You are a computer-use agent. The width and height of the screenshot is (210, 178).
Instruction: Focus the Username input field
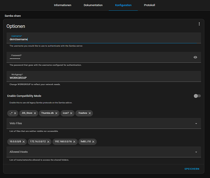click(104, 38)
